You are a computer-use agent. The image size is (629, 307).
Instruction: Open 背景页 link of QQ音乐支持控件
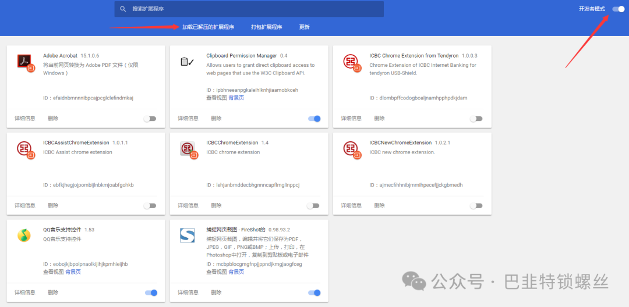tap(73, 272)
